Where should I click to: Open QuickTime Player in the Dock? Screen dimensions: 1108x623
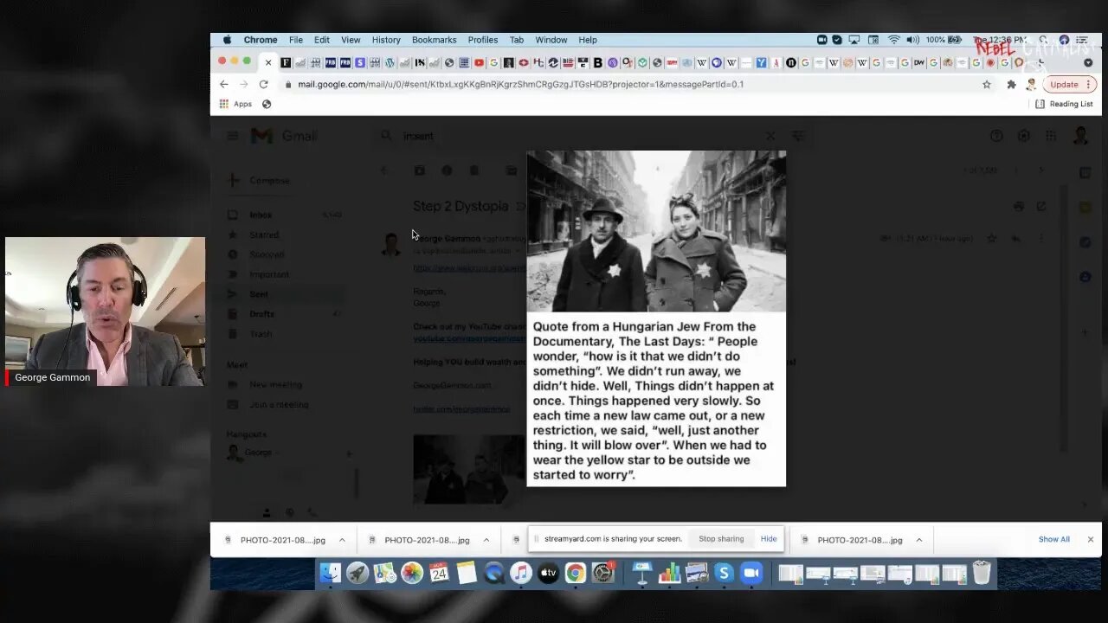pos(493,573)
